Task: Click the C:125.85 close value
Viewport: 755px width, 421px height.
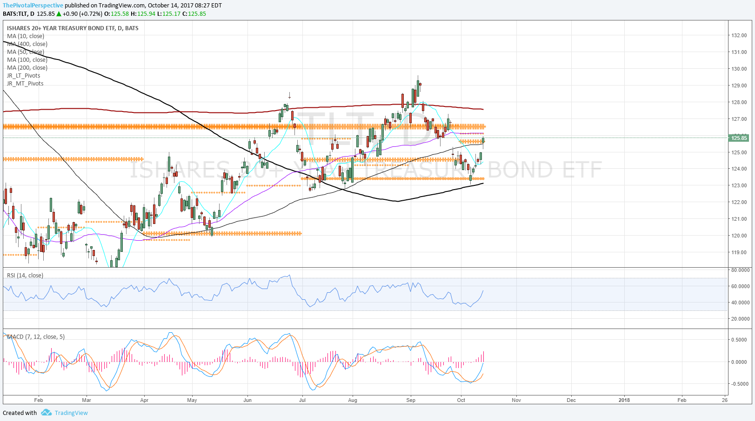Action: [194, 13]
